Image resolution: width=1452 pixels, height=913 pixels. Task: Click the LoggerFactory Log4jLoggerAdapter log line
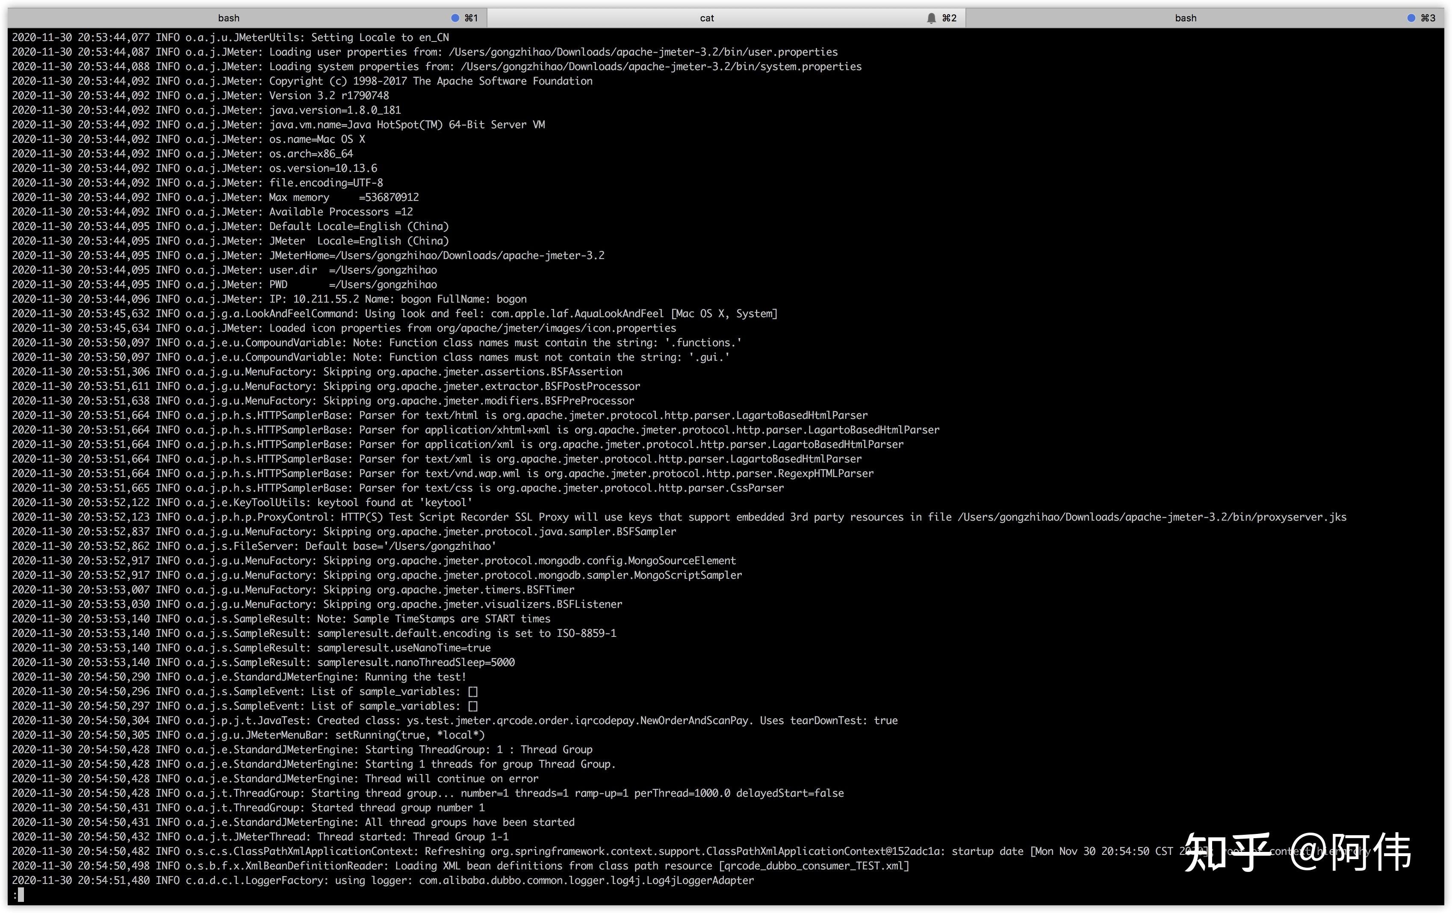pos(383,881)
